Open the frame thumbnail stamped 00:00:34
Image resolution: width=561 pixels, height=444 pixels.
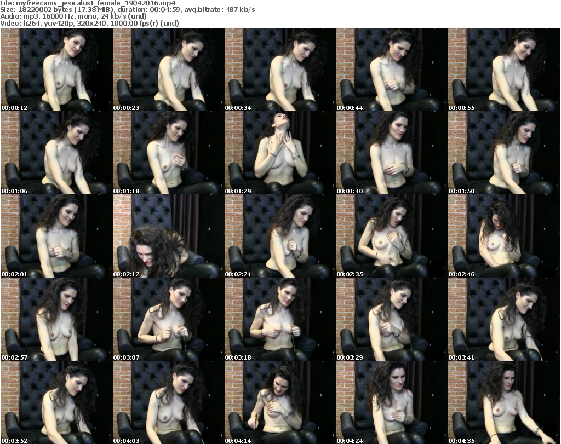click(x=280, y=70)
